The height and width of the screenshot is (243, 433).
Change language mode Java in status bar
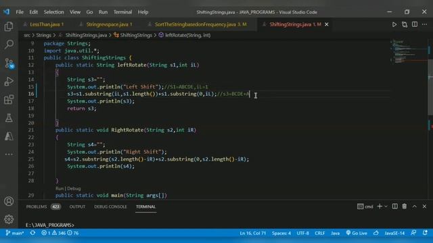tap(336, 233)
